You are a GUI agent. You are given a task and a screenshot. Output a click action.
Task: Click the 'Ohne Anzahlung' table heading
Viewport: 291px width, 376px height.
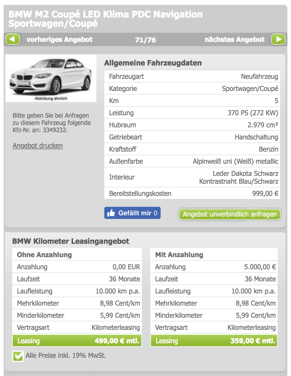pyautogui.click(x=44, y=255)
